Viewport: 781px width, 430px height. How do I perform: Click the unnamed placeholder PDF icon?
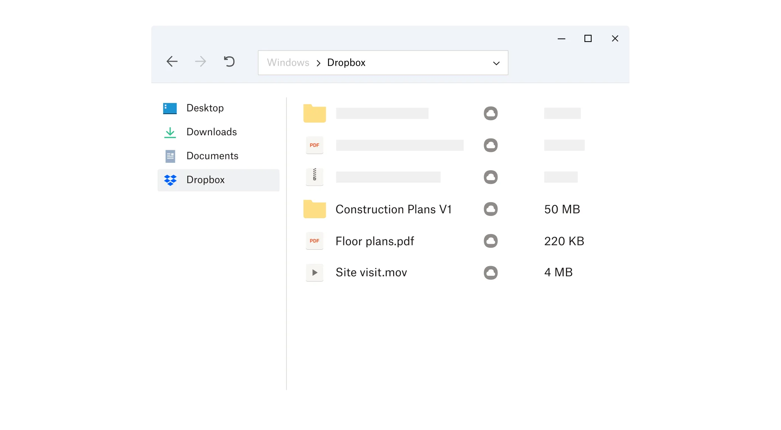(x=314, y=145)
